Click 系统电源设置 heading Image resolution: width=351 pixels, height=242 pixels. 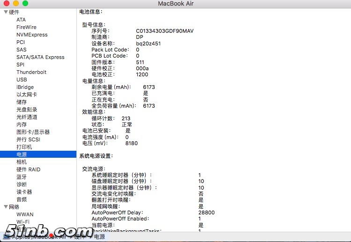[96, 156]
